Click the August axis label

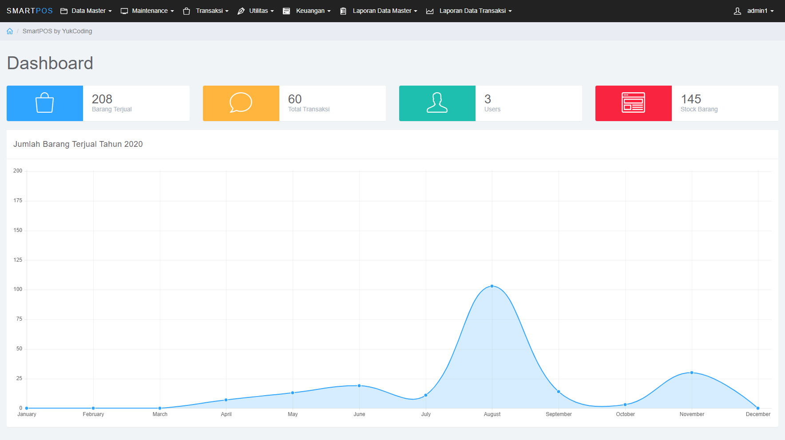(x=492, y=414)
